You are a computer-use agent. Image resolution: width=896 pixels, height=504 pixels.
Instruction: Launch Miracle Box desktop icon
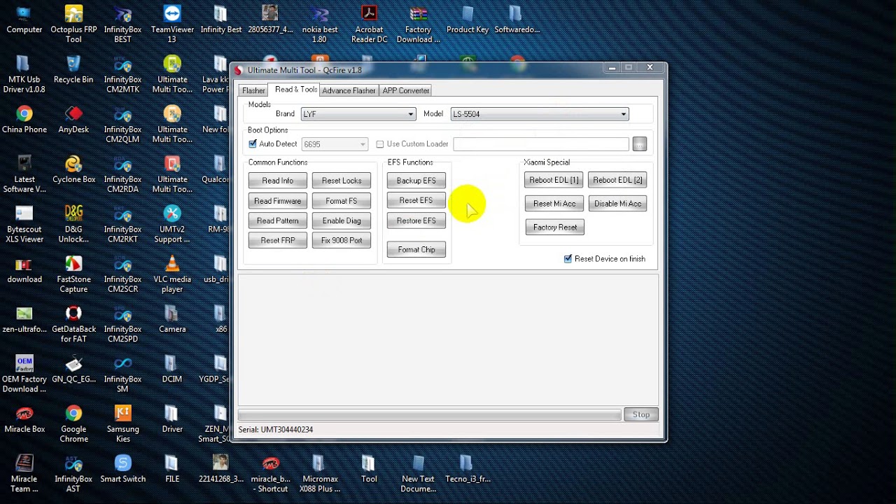[24, 419]
